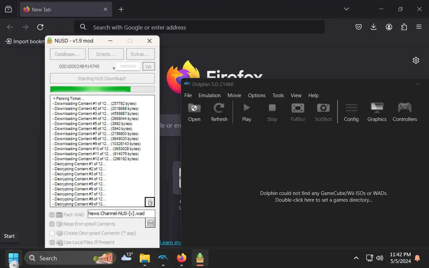Open Dolphin Emulation menu
The height and width of the screenshot is (268, 429).
(209, 95)
